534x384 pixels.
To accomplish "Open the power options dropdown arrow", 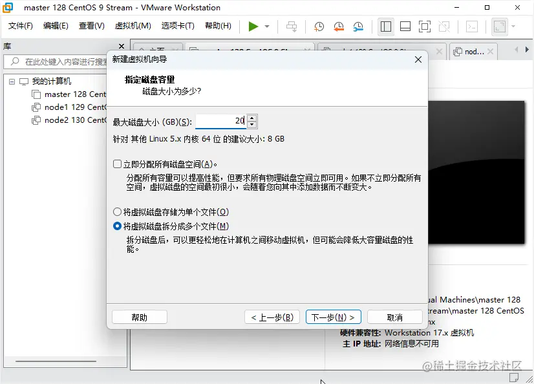I will [x=267, y=27].
